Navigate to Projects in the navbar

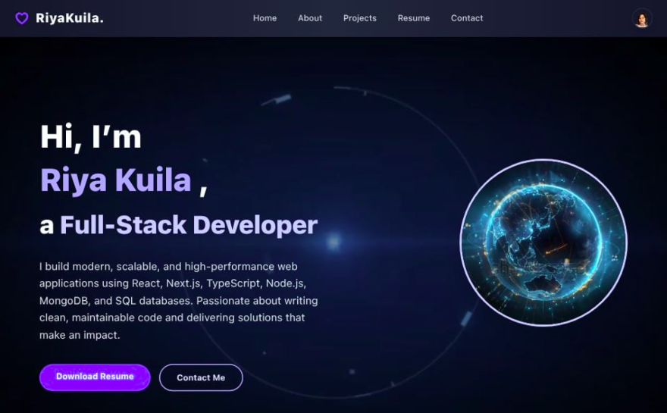(x=359, y=18)
